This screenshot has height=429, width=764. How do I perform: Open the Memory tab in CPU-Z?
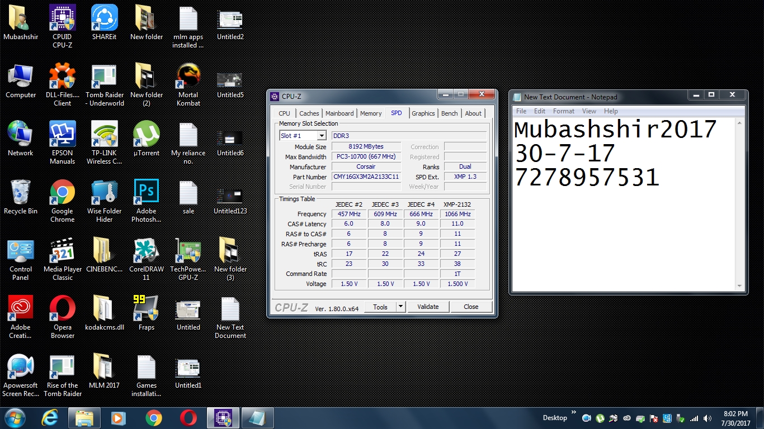tap(371, 113)
